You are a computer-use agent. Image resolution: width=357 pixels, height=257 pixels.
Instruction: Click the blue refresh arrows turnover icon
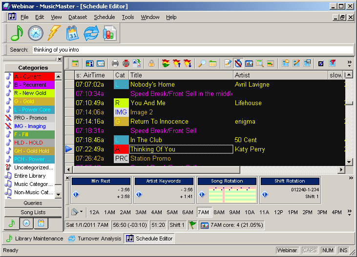(91, 34)
